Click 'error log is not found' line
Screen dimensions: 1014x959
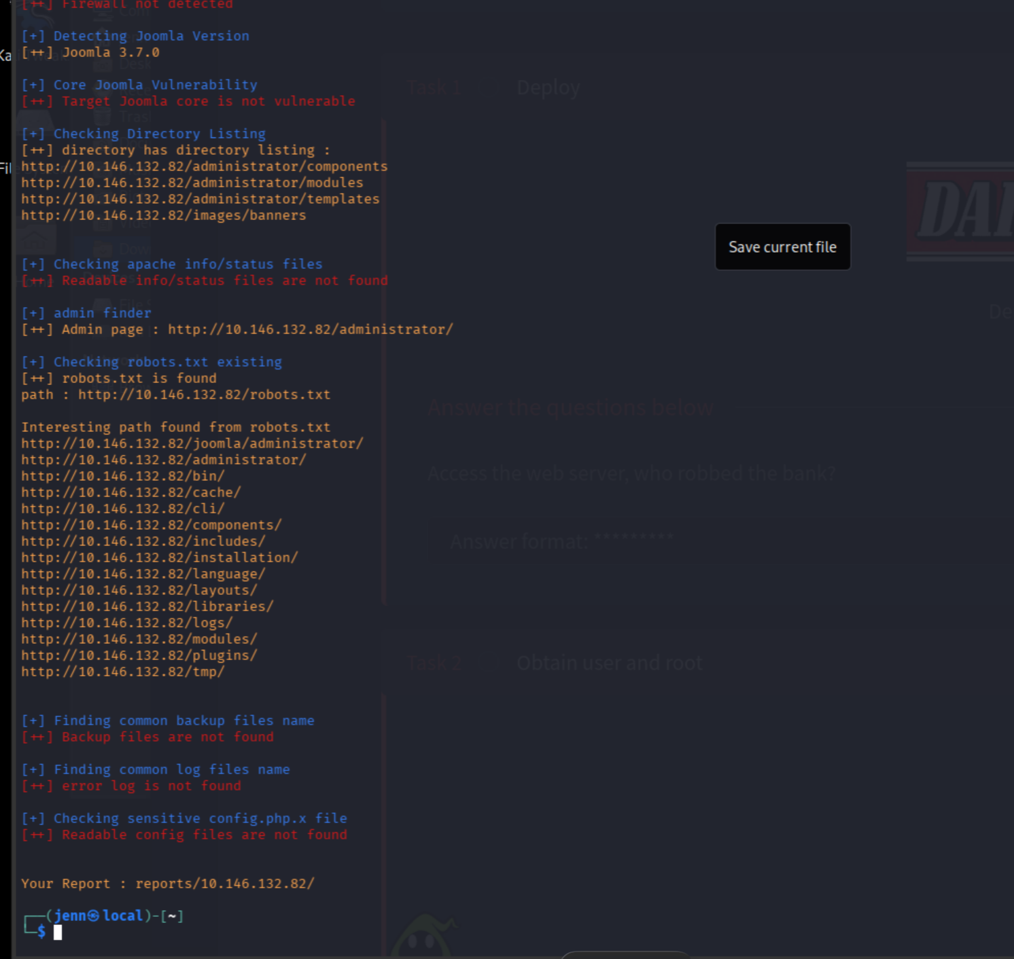(131, 786)
